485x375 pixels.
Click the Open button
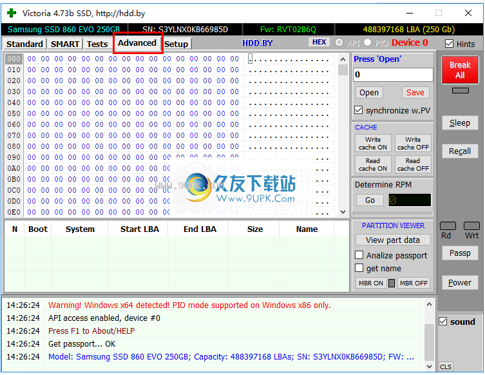(368, 93)
